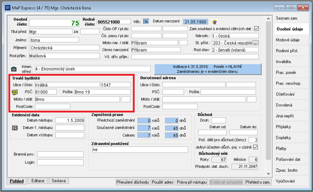Click the Kmen. střed. field Ekonomický úsek
The image size is (313, 192).
click(x=93, y=69)
